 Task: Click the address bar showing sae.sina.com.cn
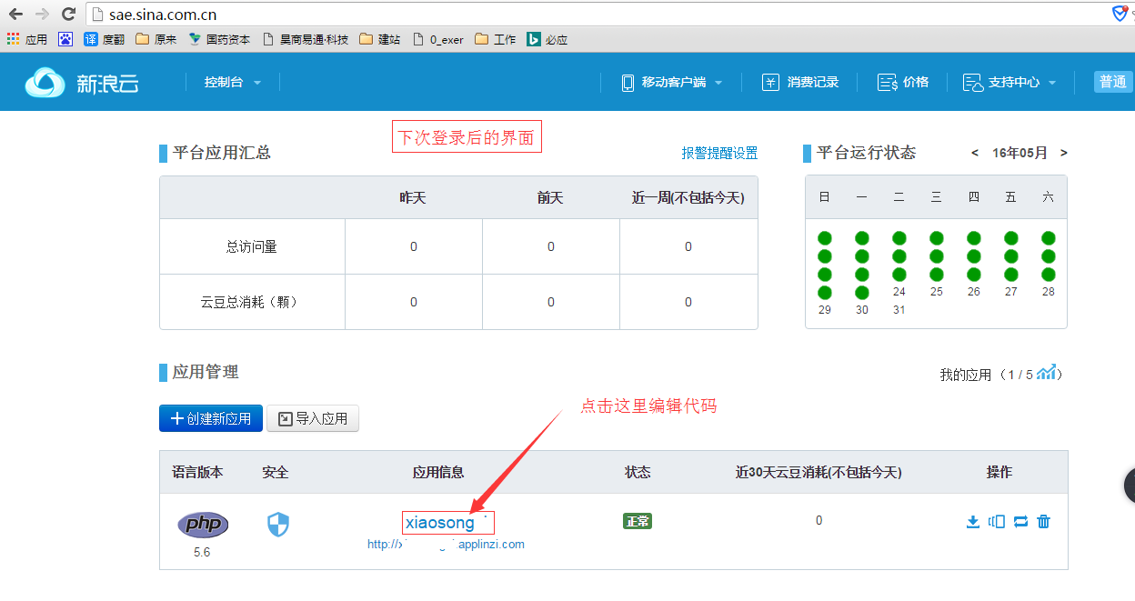tap(596, 15)
